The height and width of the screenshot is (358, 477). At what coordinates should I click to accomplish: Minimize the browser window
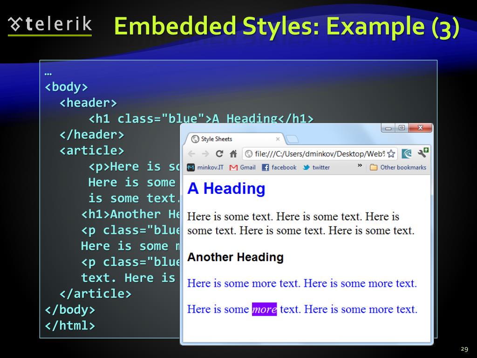point(388,128)
